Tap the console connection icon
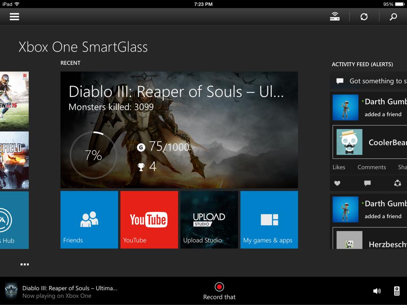Image resolution: width=407 pixels, height=305 pixels. (335, 17)
